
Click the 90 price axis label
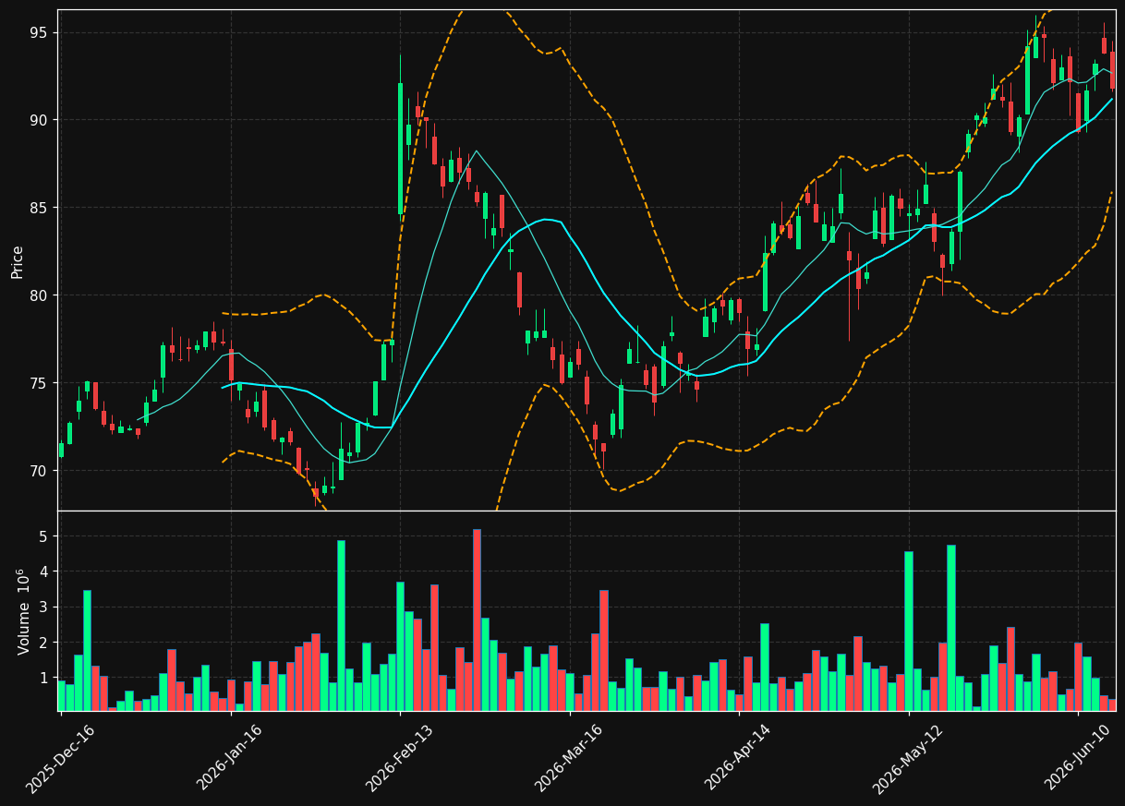pos(40,120)
